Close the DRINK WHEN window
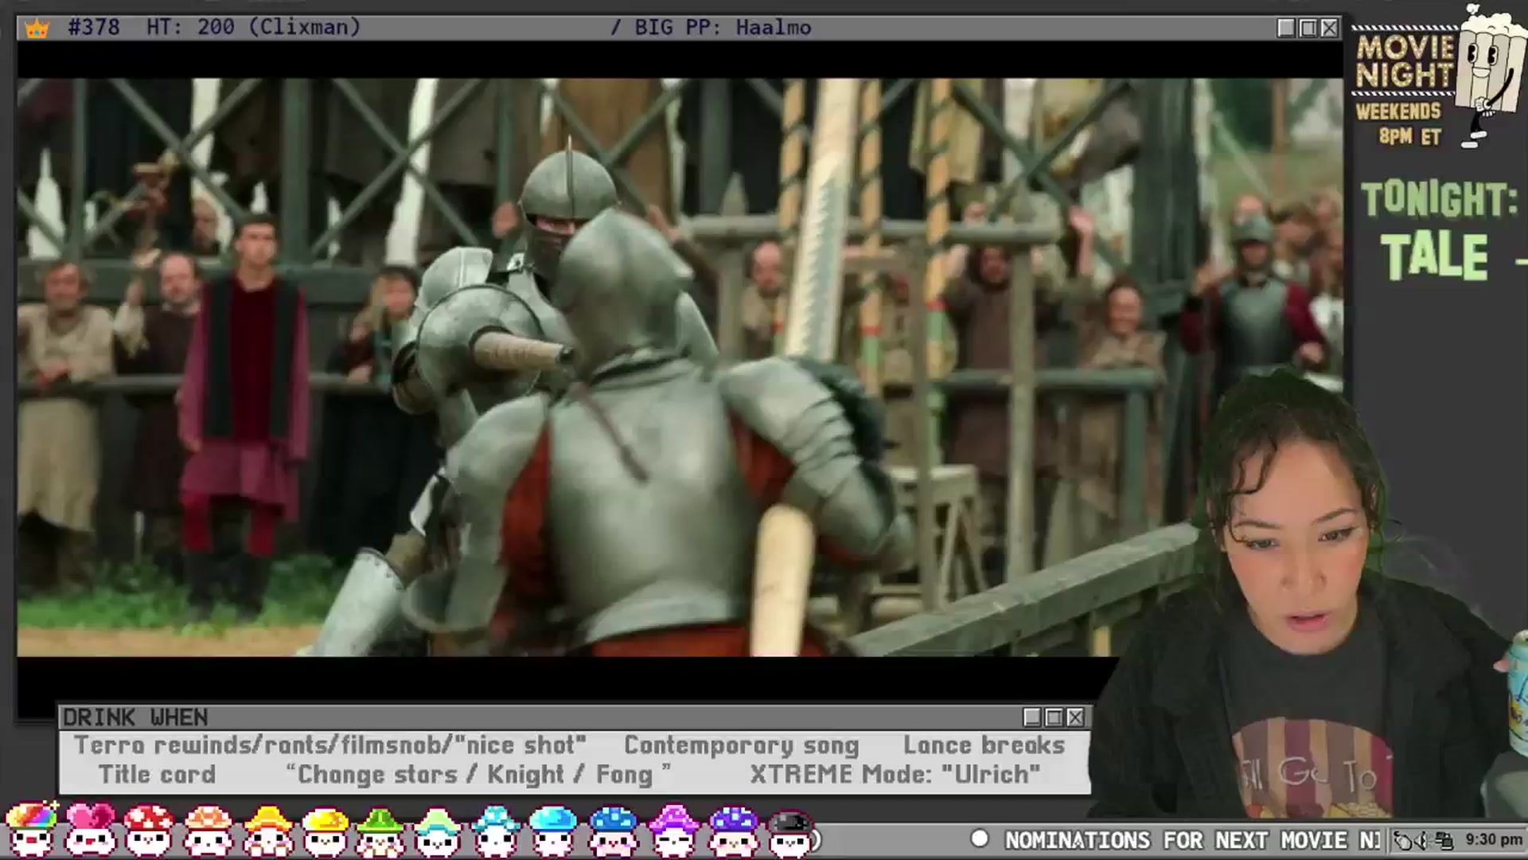This screenshot has width=1528, height=860. pyautogui.click(x=1075, y=717)
